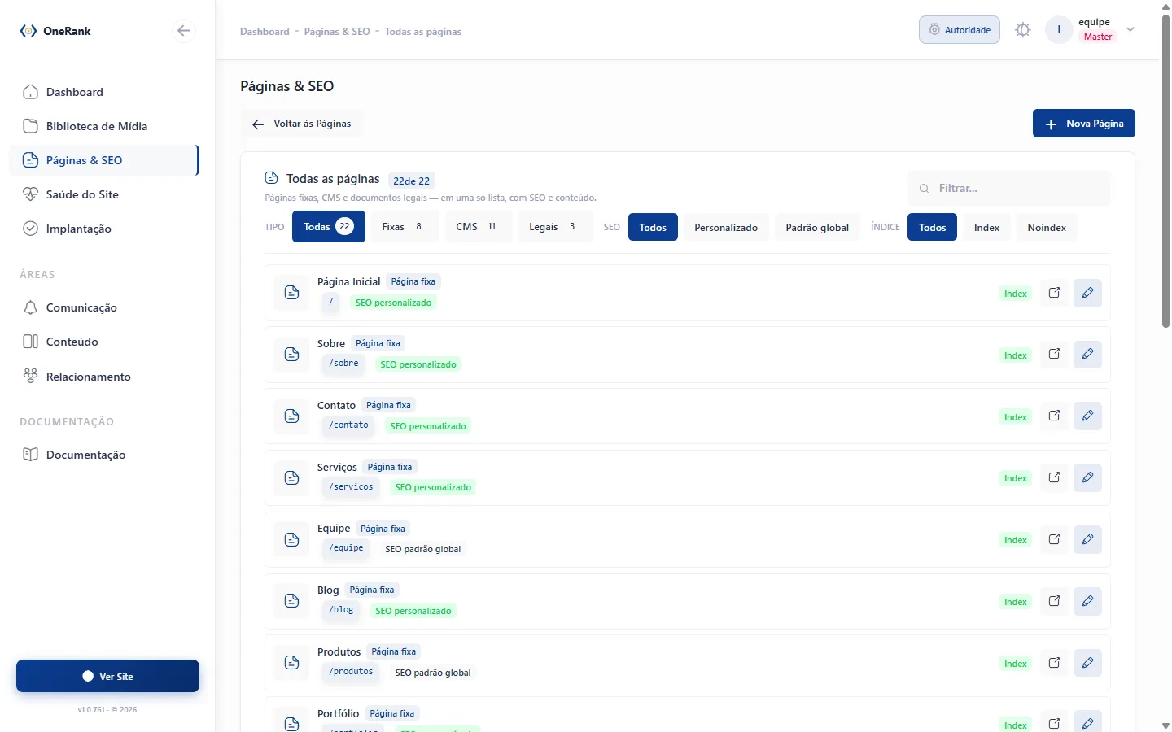Image resolution: width=1172 pixels, height=732 pixels.
Task: Focus the Filtrar search field
Action: point(1008,188)
